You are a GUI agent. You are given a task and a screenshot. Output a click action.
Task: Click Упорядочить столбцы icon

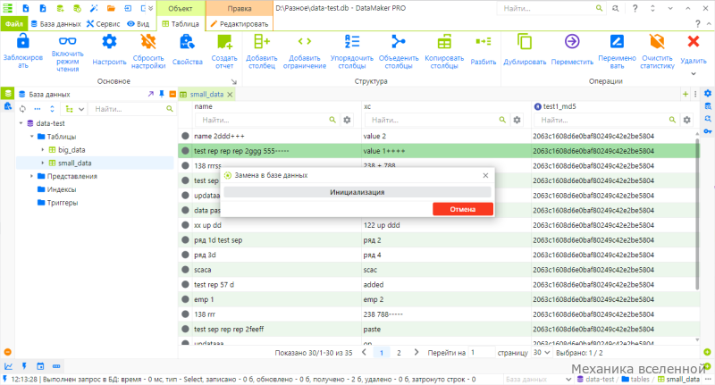(352, 42)
